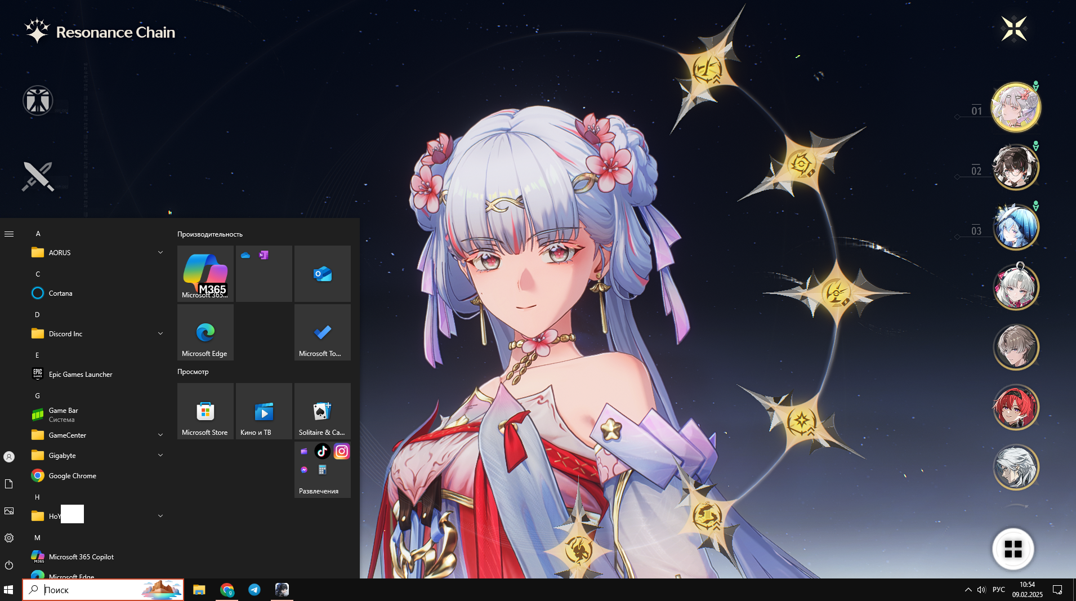Image resolution: width=1076 pixels, height=601 pixels.
Task: Launch Google Chrome from the app list
Action: point(97,476)
